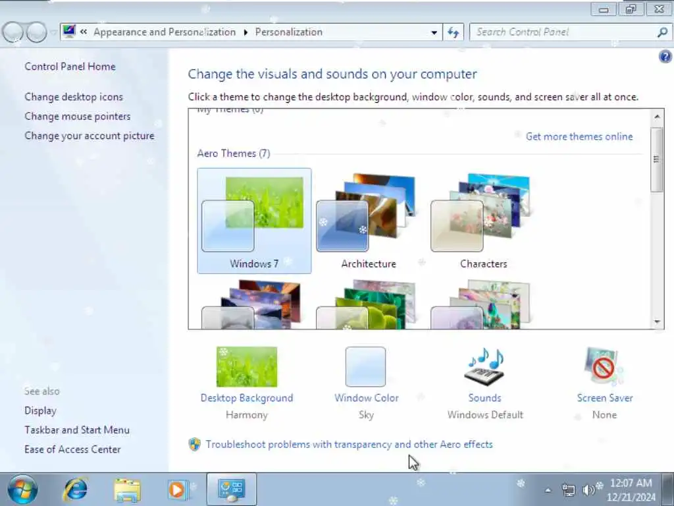Screen dimensions: 674x506
Task: Open Change your account picture
Action: [90, 136]
